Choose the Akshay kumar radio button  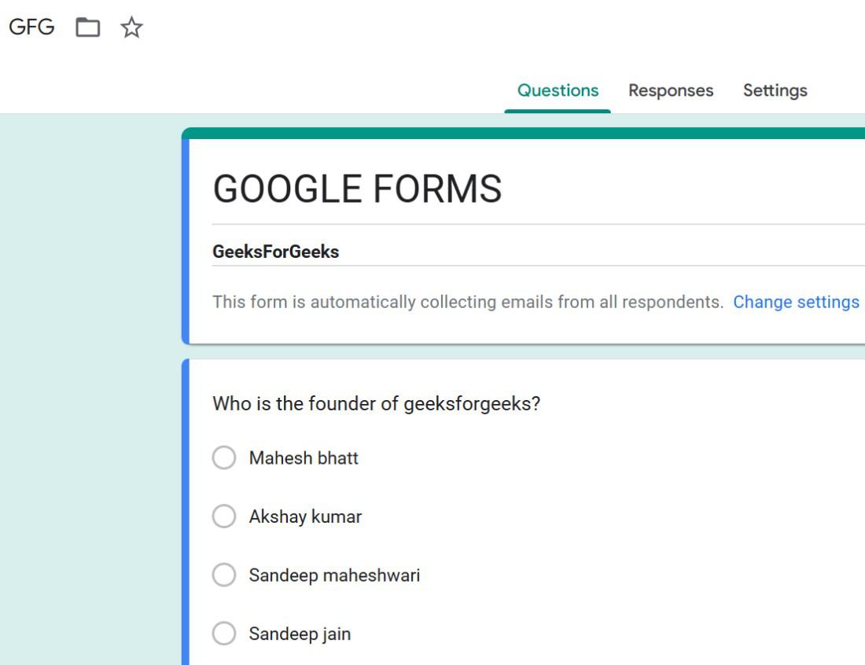tap(224, 516)
